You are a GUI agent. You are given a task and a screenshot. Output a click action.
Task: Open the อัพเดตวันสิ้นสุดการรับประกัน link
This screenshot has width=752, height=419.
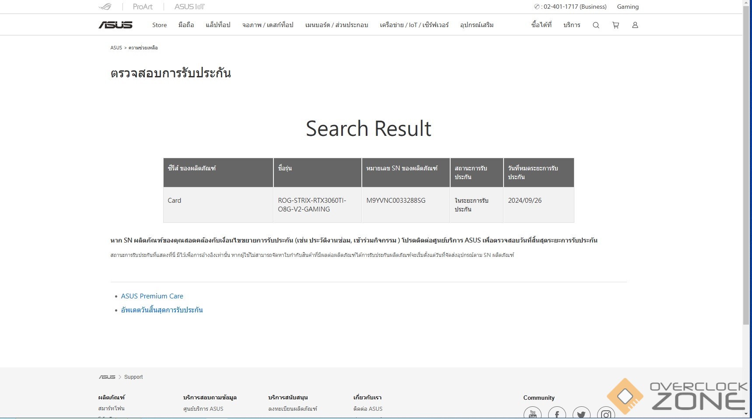[162, 310]
